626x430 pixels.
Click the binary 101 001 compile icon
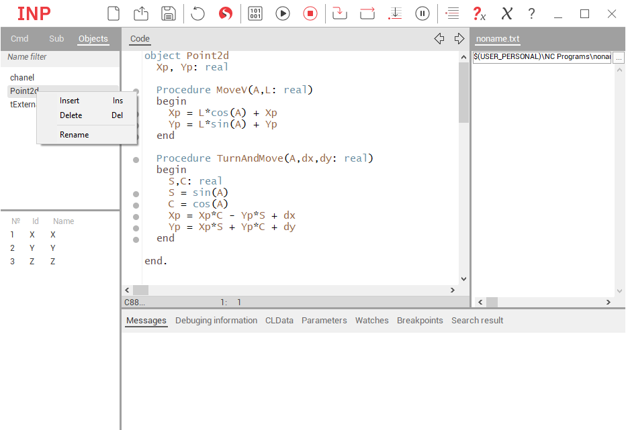255,13
